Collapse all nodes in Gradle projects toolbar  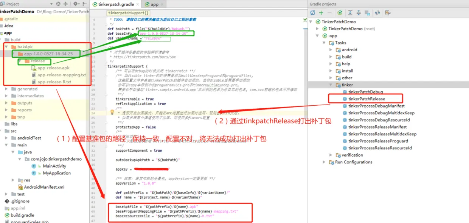point(359,12)
